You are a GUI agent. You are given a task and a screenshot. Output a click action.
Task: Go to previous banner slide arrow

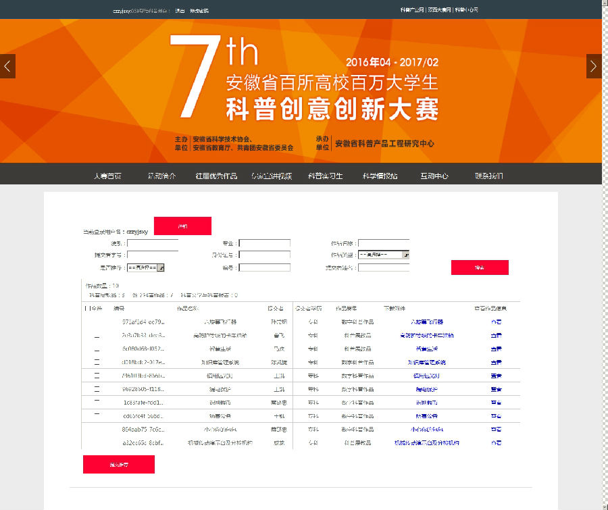(7, 66)
